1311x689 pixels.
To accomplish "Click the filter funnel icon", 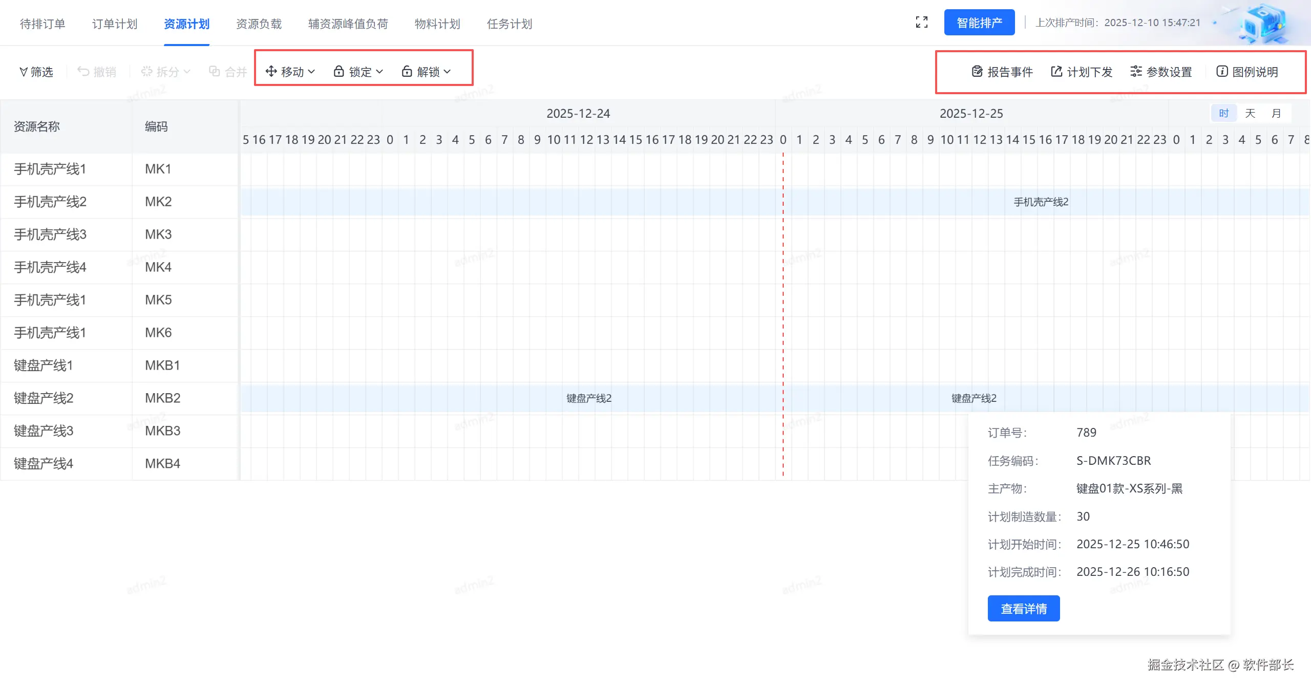I will pyautogui.click(x=23, y=72).
